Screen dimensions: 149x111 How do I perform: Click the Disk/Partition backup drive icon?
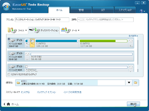[x=34, y=30]
